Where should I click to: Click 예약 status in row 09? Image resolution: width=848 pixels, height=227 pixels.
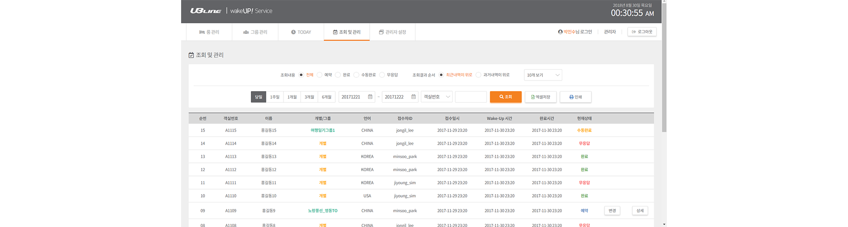tap(584, 211)
